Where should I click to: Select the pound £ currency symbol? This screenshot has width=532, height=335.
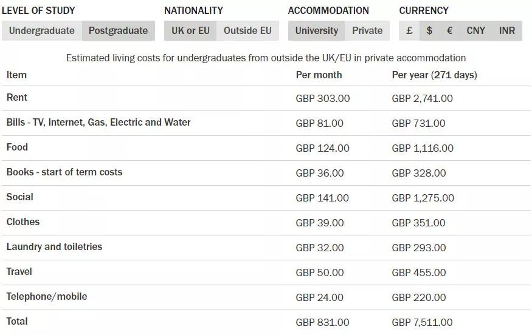coord(409,30)
